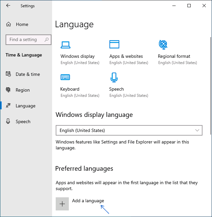
Task: Click the Windows display laptop icon
Action: [66, 45]
